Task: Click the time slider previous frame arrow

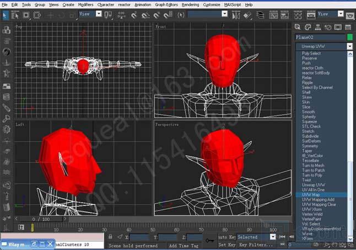Action: (17, 219)
